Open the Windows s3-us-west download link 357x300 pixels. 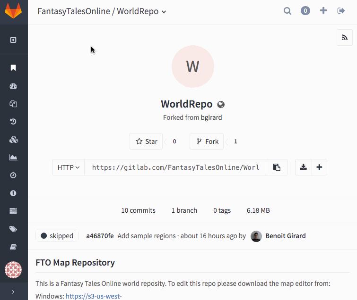click(94, 296)
